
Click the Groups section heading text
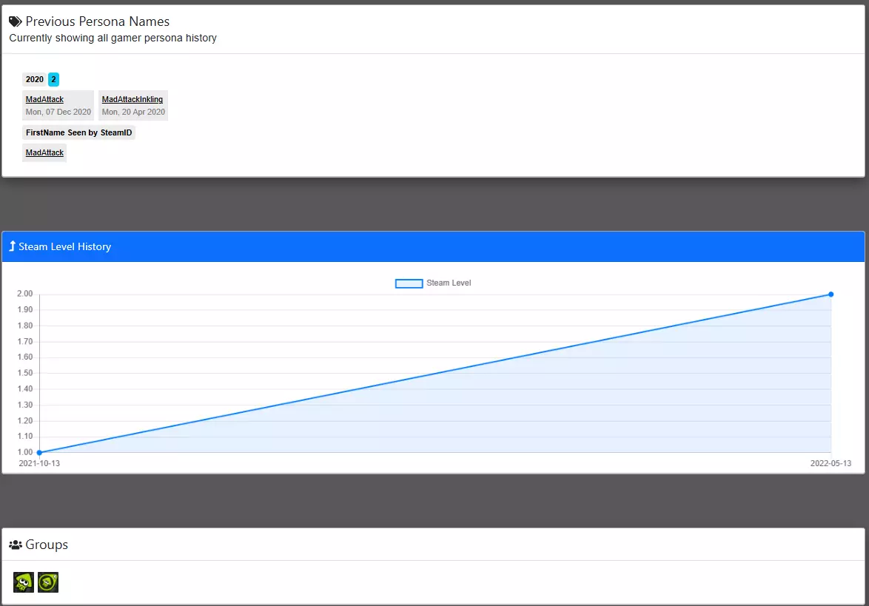47,545
